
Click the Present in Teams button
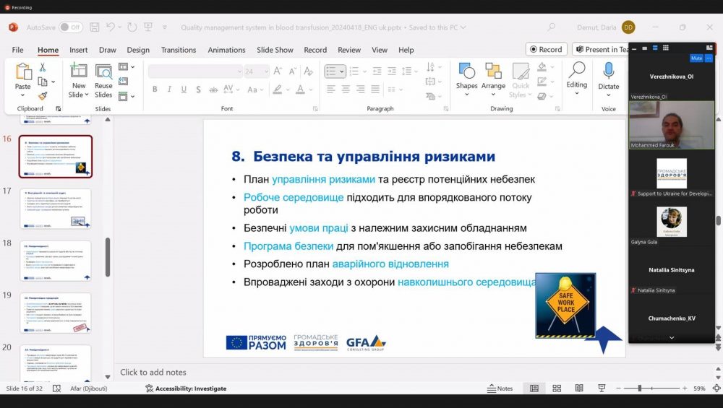tap(600, 49)
